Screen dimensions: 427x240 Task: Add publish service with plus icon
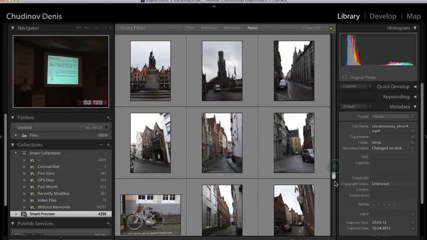[x=108, y=223]
